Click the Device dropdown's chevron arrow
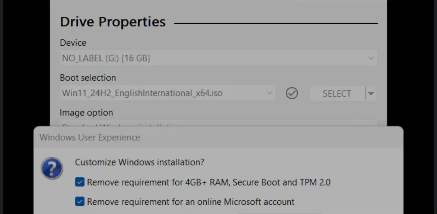The image size is (437, 214). coord(371,58)
